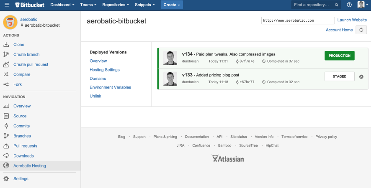Open the Domains section
371x188 pixels.
(x=98, y=79)
